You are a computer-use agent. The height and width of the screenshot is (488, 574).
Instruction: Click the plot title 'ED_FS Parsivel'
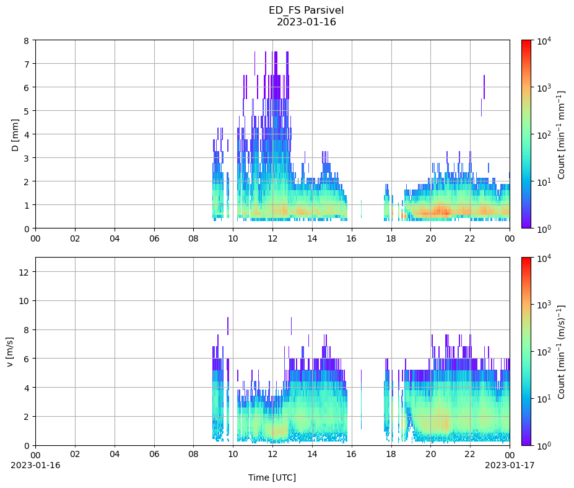[306, 10]
